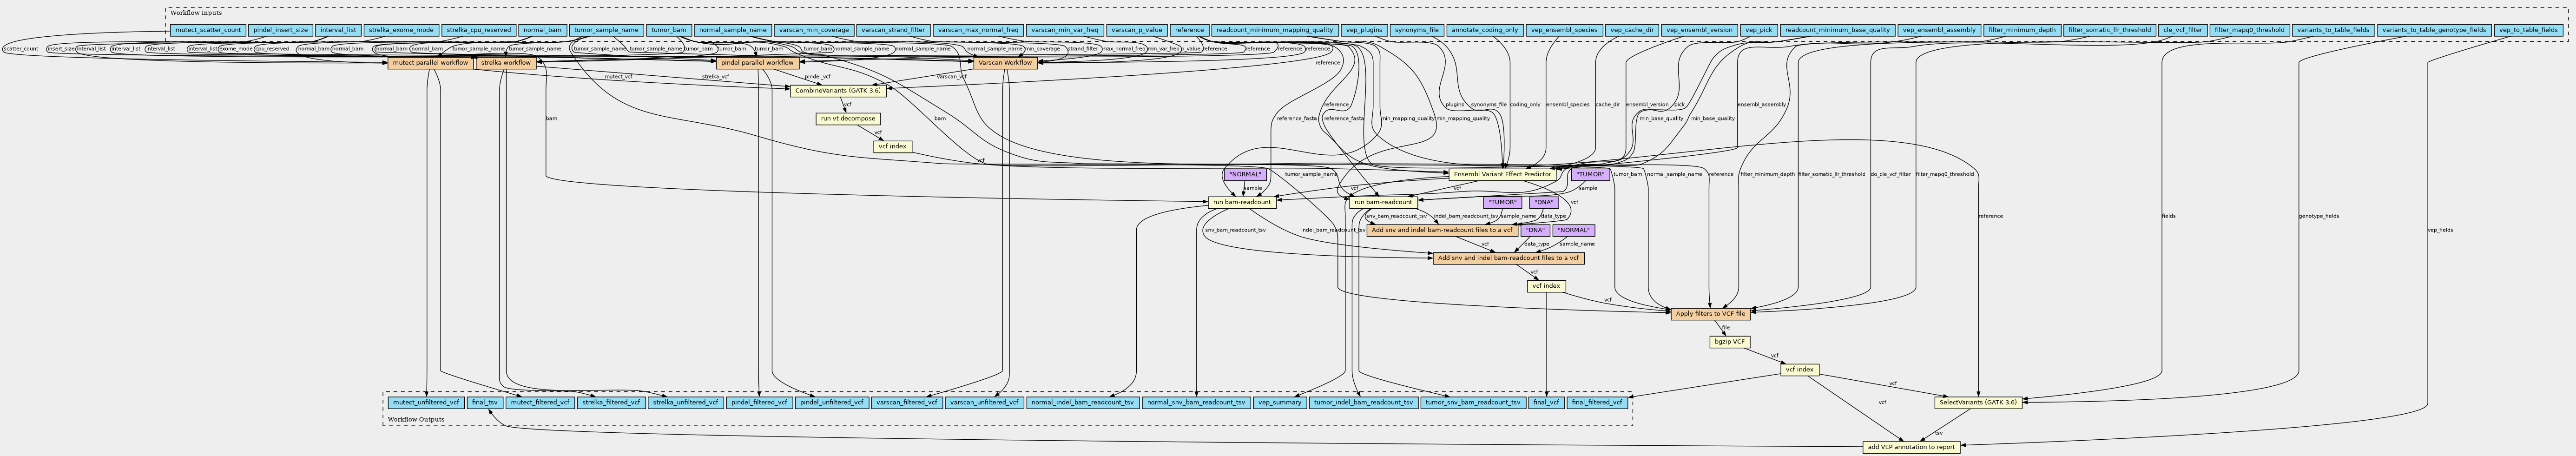
Task: Click the varscan_min_coverage input node
Action: pyautogui.click(x=814, y=30)
